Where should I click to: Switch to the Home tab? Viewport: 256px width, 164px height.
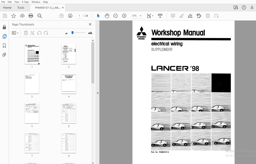pyautogui.click(x=7, y=8)
